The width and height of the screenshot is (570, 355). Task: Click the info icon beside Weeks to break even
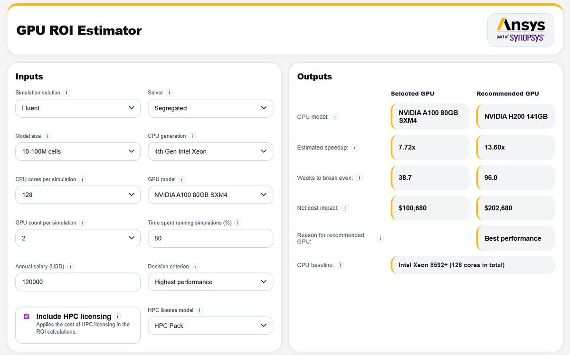point(360,178)
